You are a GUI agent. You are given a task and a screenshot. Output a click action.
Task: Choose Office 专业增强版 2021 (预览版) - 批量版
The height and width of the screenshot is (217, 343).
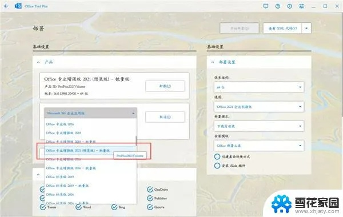click(x=90, y=151)
